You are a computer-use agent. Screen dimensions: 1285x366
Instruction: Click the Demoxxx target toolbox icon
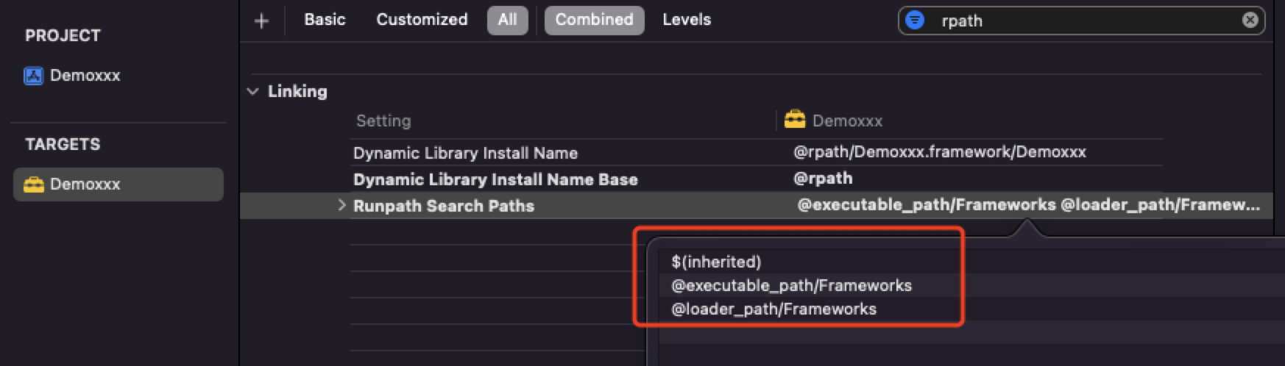34,184
